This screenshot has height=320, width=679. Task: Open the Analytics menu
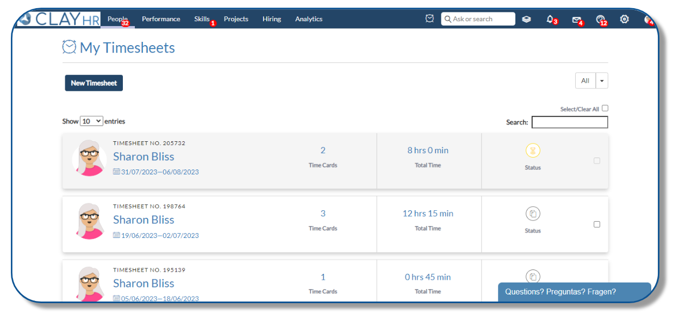[309, 19]
